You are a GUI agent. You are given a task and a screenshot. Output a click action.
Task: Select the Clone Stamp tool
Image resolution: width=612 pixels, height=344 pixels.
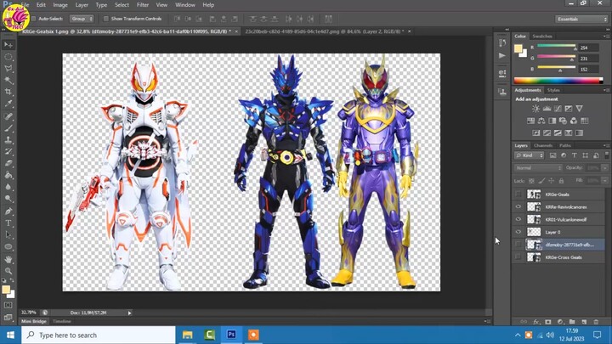point(8,139)
